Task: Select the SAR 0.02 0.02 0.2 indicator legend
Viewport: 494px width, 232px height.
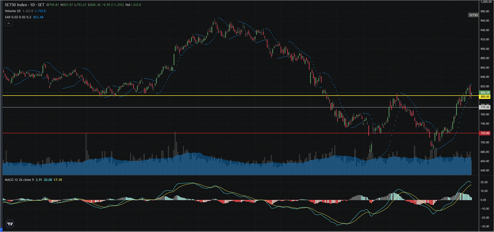Action: click(x=18, y=17)
